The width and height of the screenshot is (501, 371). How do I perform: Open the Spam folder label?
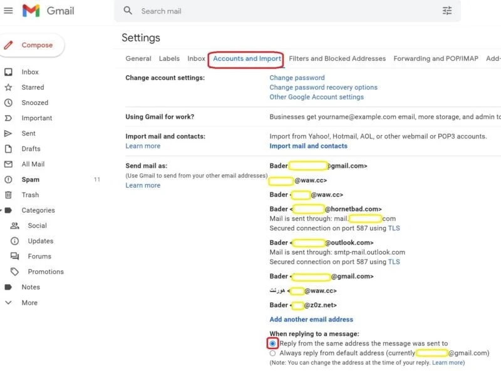30,180
